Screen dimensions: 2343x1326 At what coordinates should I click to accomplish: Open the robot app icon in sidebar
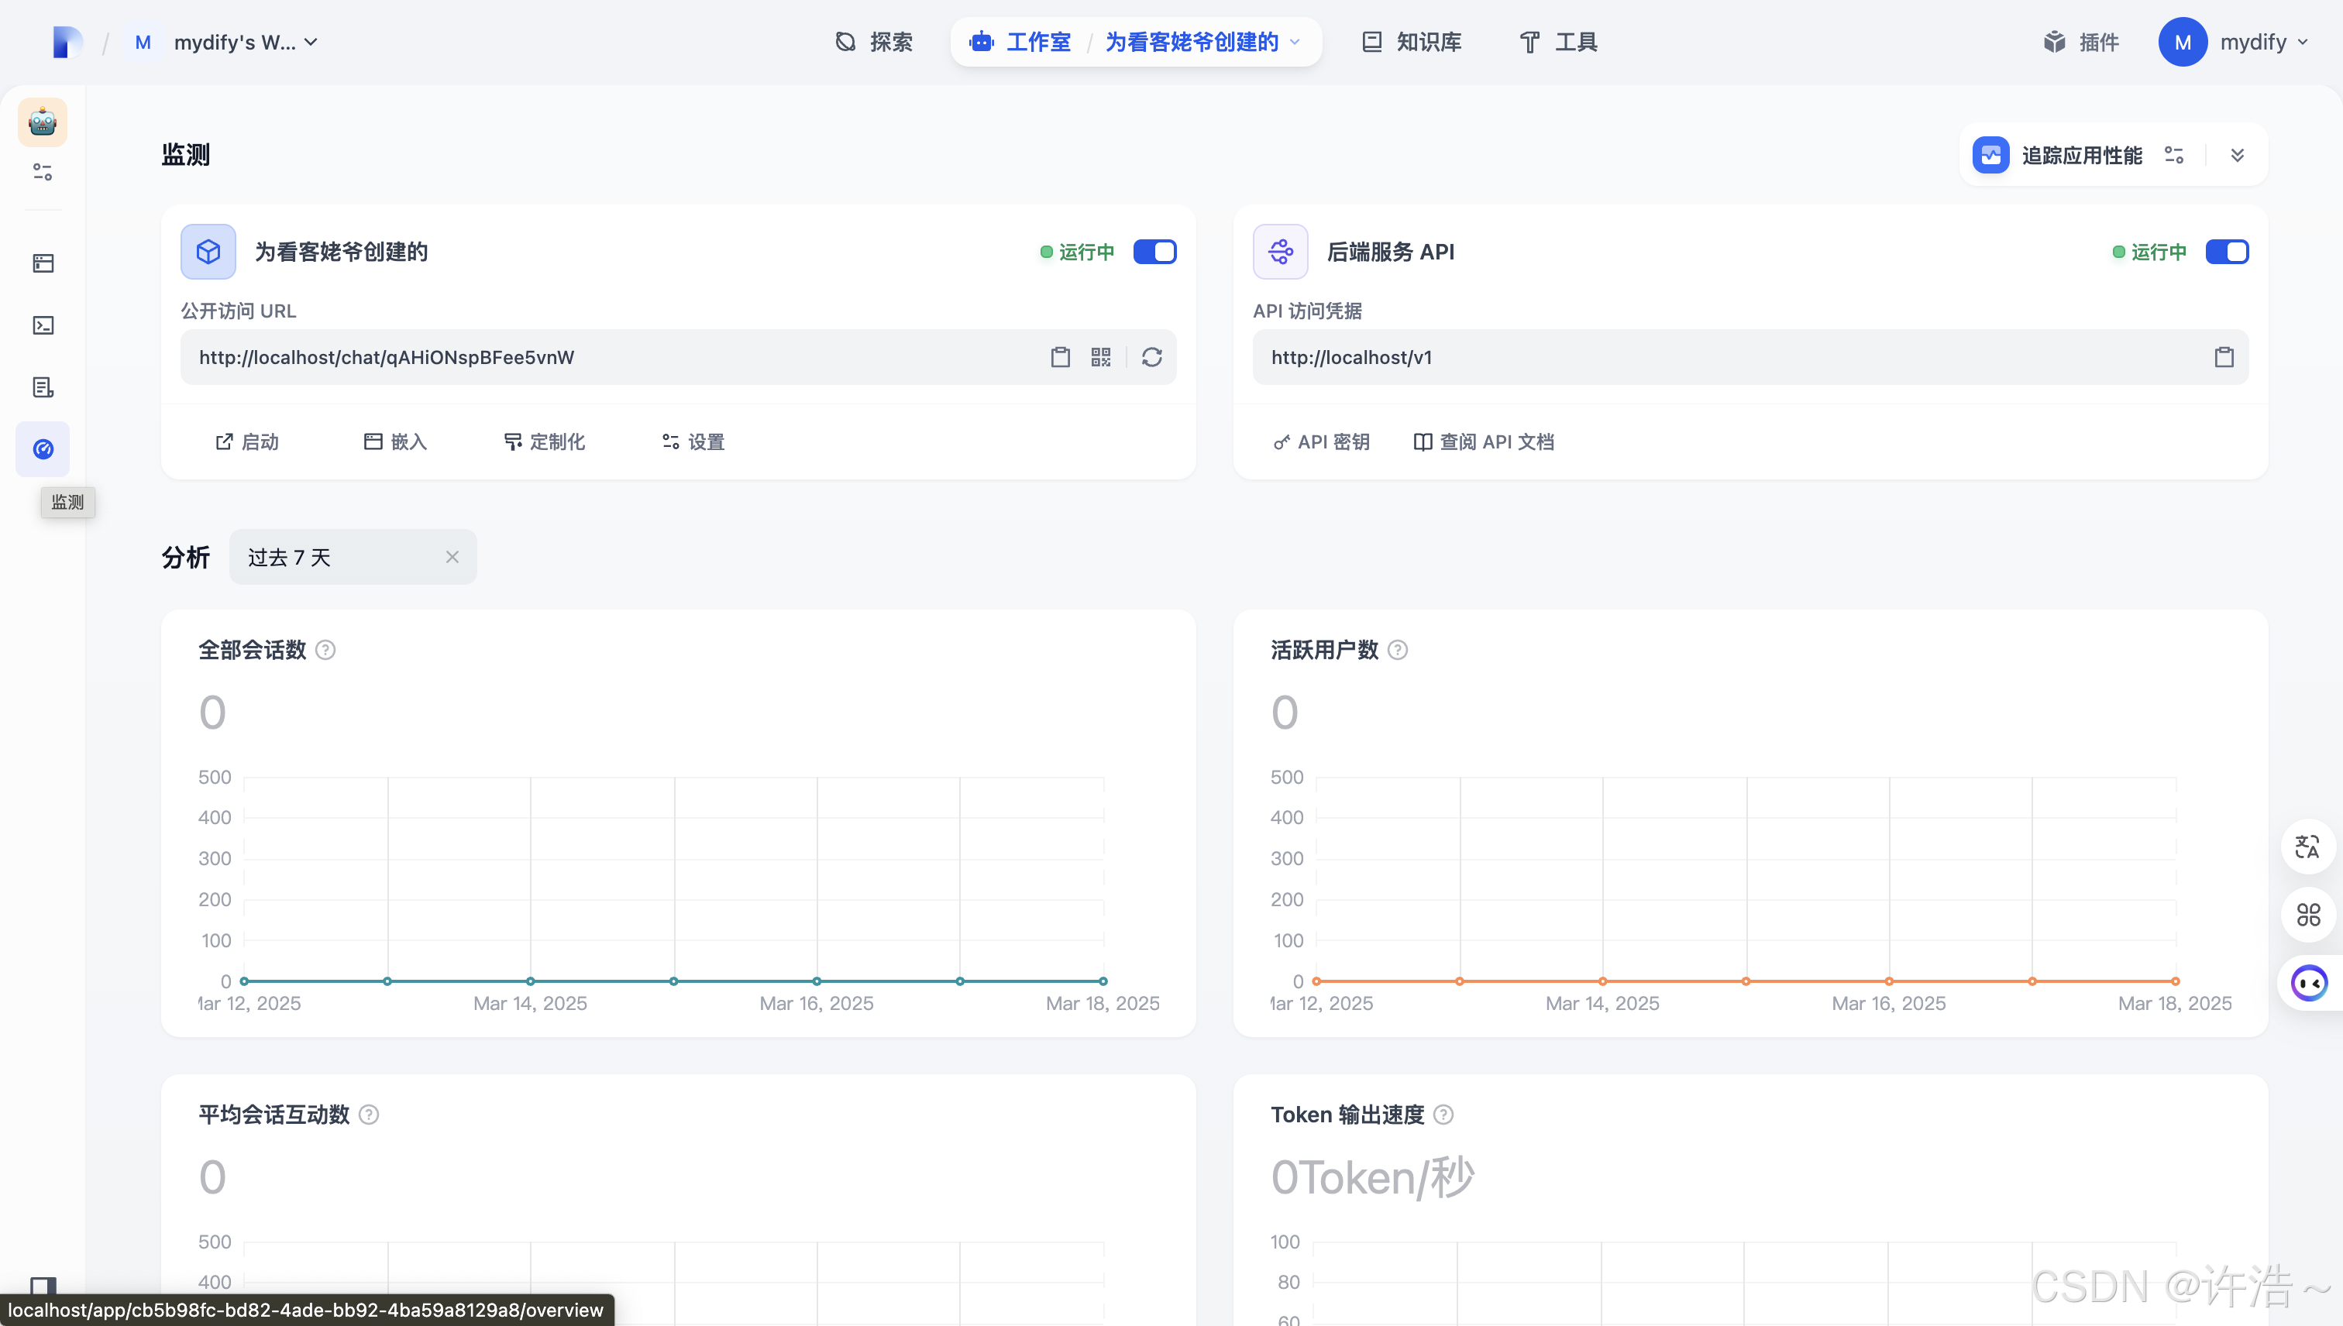(x=43, y=122)
